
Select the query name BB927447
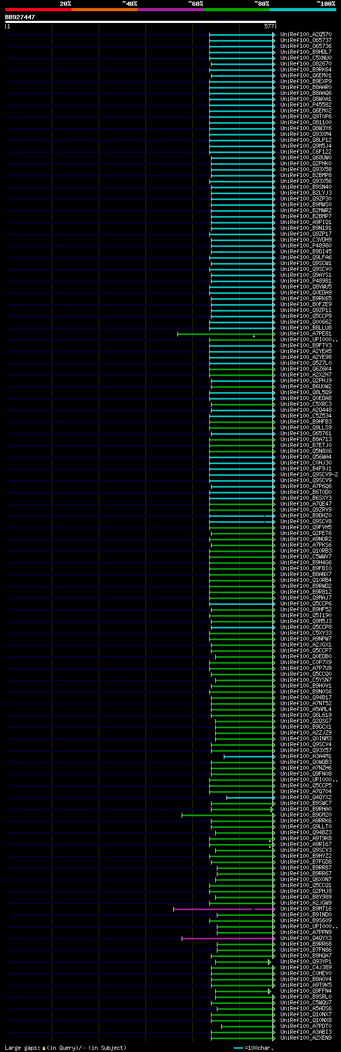point(20,17)
